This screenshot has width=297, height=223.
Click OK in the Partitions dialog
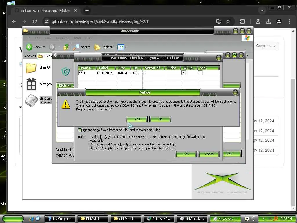[x=186, y=154]
